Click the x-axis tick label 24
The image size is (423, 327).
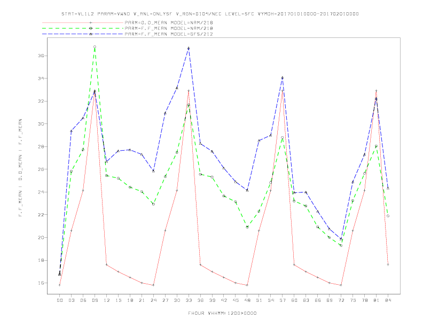pos(153,300)
